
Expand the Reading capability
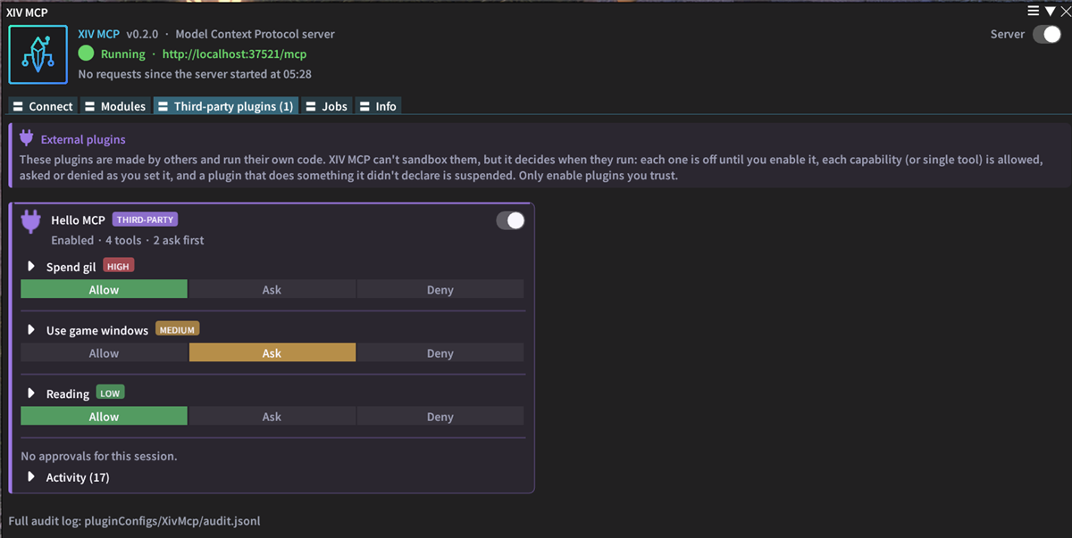31,393
